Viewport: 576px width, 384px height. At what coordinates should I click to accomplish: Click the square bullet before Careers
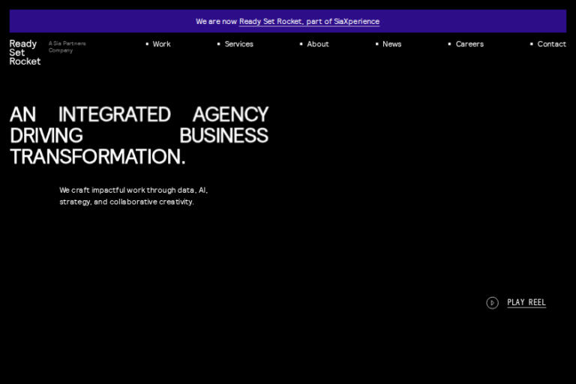(450, 44)
